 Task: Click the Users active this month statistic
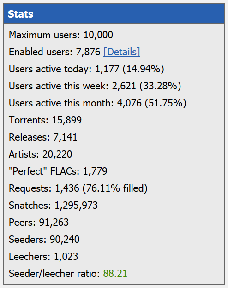tap(97, 103)
